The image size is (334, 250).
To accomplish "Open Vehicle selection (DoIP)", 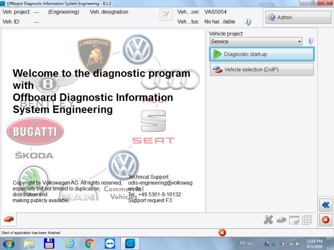I will [262, 69].
